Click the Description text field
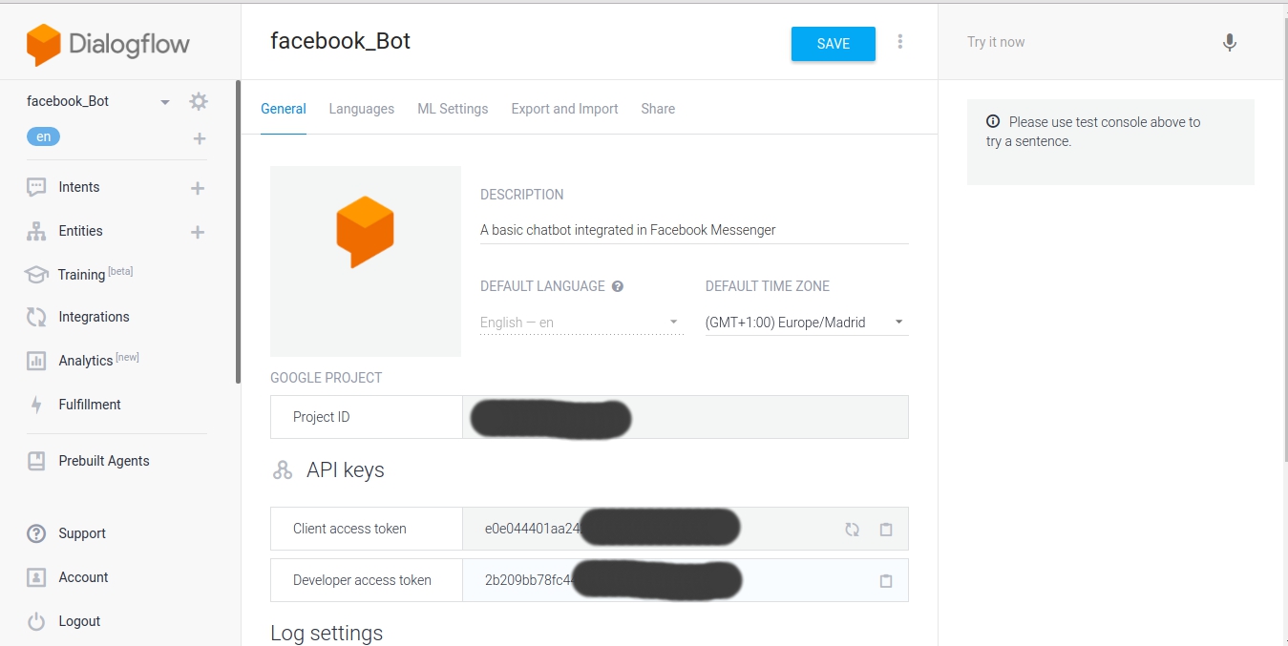Screen dimensions: 1288x646 click(694, 230)
